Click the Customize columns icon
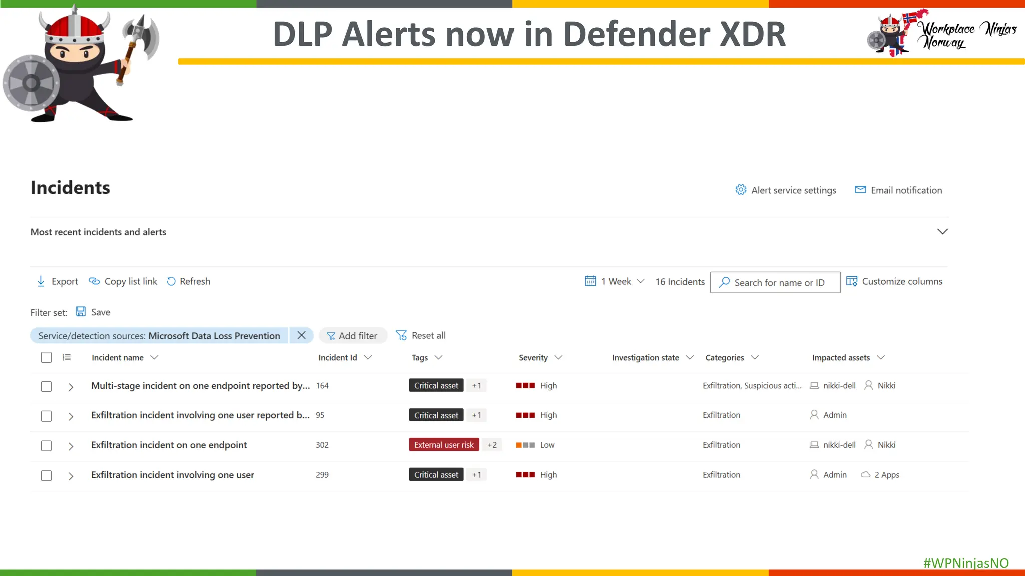The width and height of the screenshot is (1025, 576). coord(851,281)
